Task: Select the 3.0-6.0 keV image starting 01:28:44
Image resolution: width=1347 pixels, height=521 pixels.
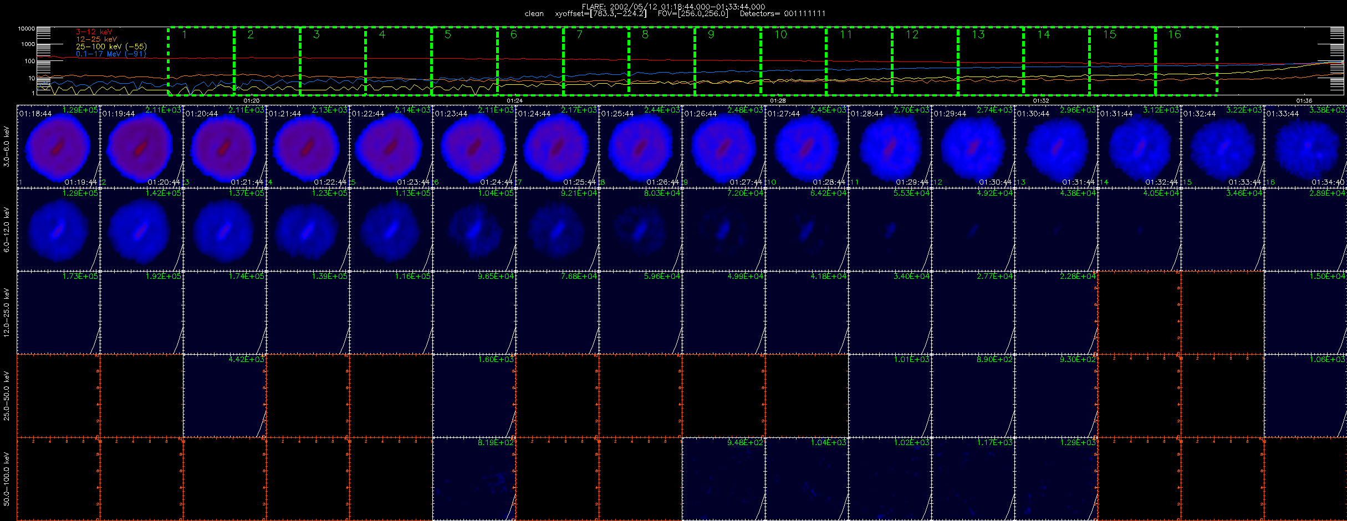Action: point(890,146)
